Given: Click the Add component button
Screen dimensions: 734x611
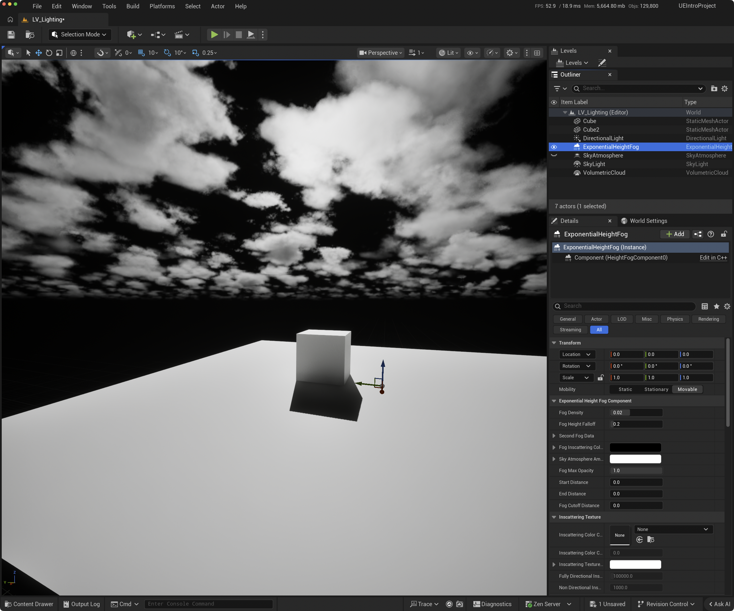Looking at the screenshot, I should [675, 234].
